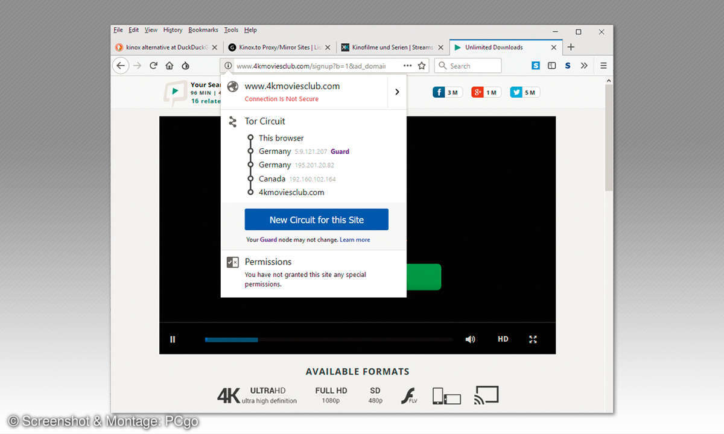Bookmark this page with the star icon

pos(422,66)
